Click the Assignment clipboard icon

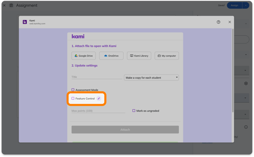pyautogui.click(x=11, y=5)
